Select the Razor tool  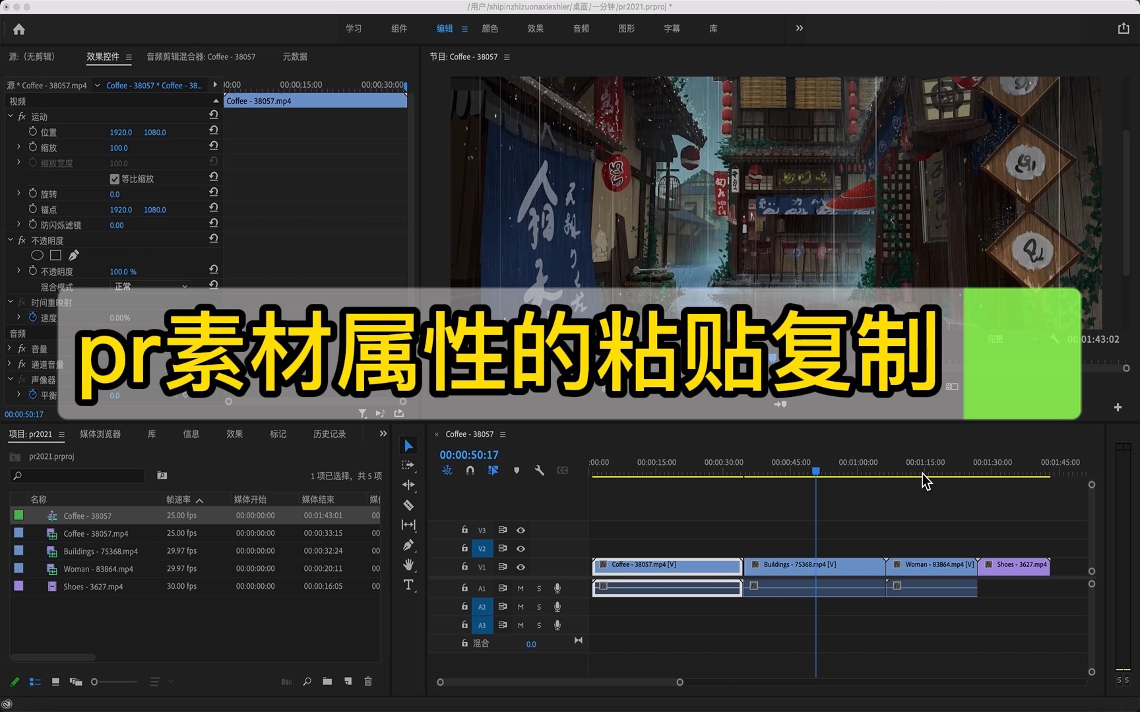409,505
